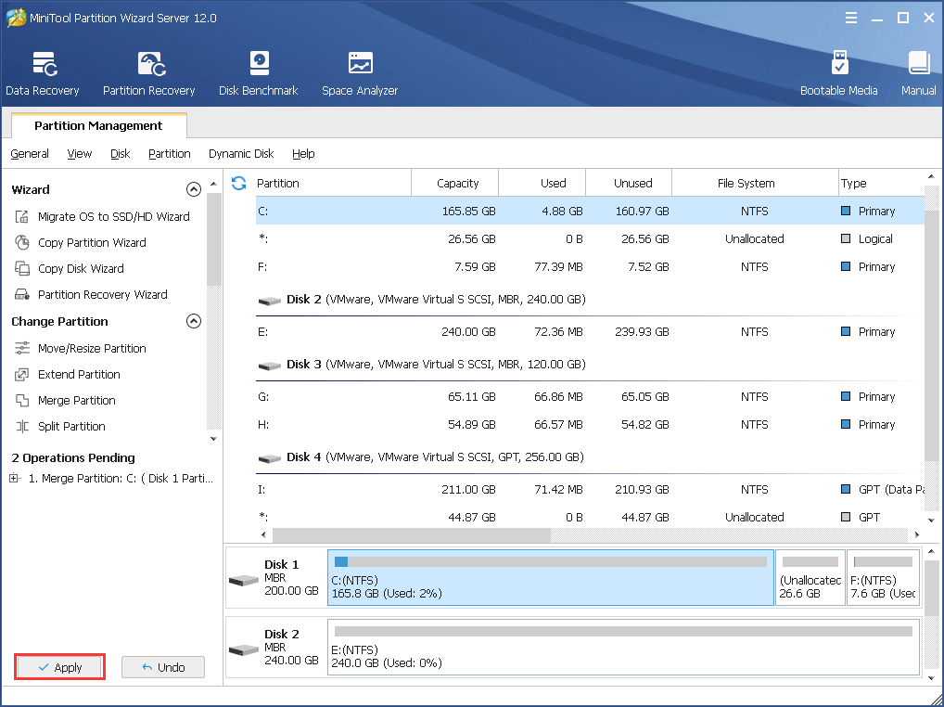This screenshot has width=944, height=707.
Task: Select Unallocated 26.6 GB block in disk map
Action: [810, 577]
